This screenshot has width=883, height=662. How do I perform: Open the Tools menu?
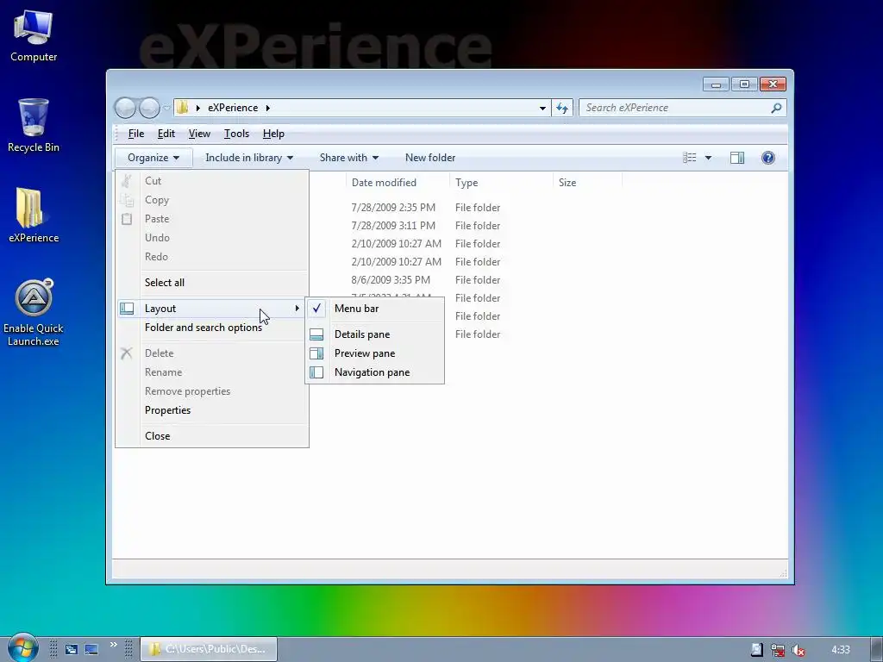[x=236, y=134]
